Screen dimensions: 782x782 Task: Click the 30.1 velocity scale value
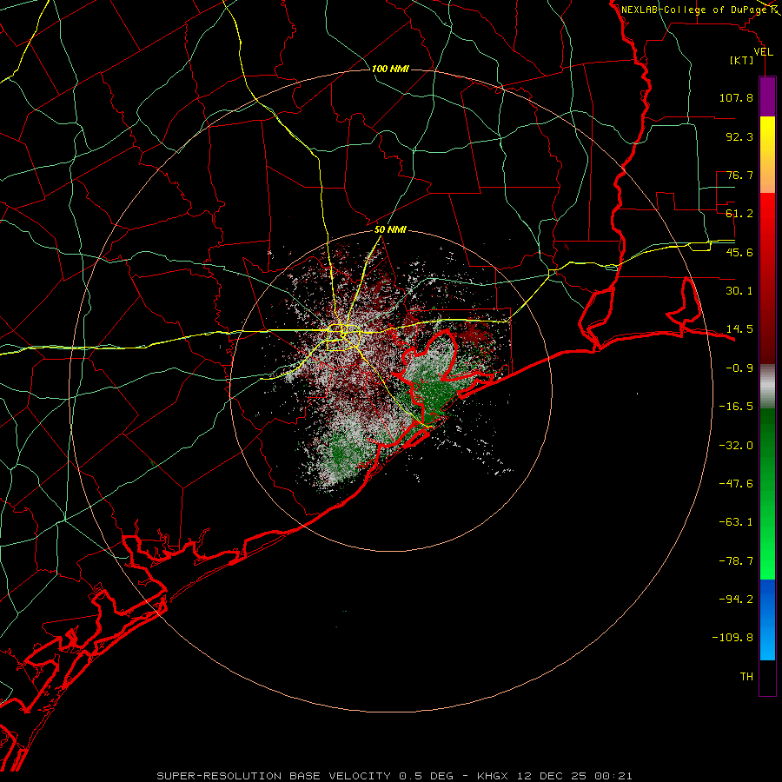point(739,291)
